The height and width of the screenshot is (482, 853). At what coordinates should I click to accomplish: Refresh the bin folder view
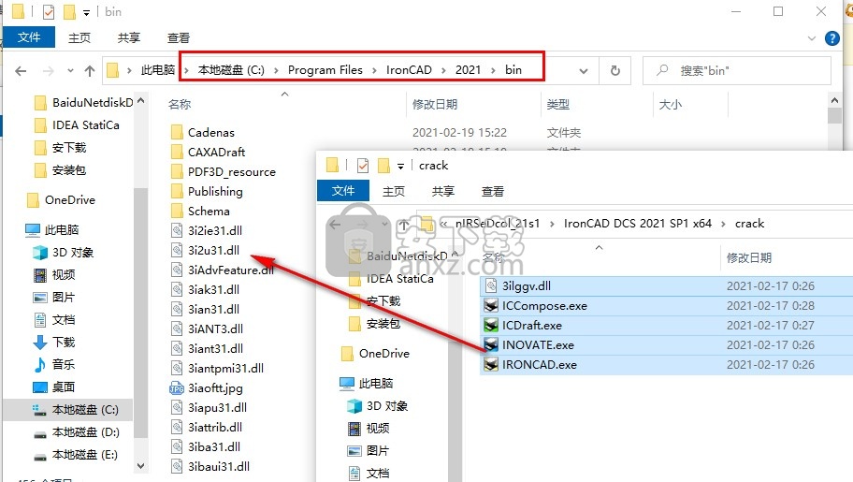pos(615,70)
